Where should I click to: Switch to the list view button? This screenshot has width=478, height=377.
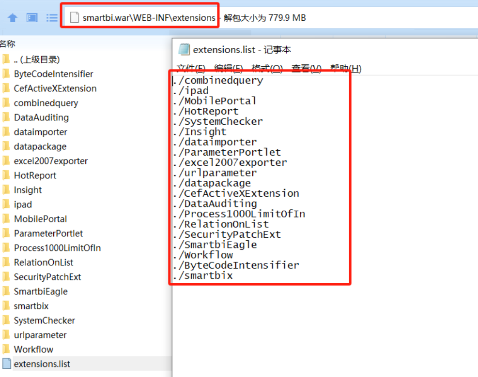(51, 18)
